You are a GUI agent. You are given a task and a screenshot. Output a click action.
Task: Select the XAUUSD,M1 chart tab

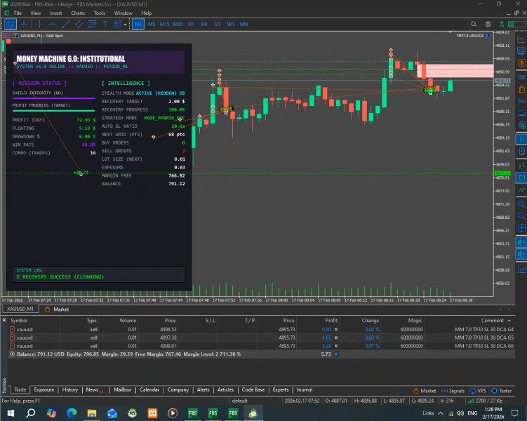tap(20, 309)
